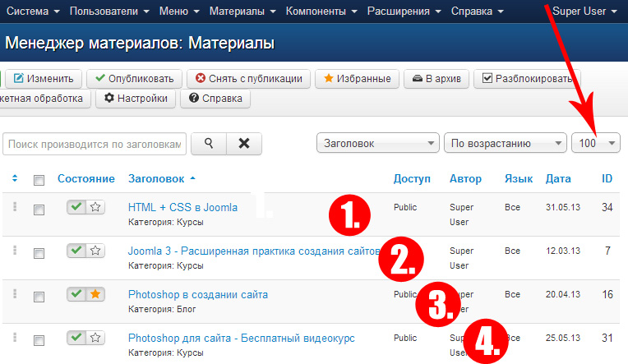Viewport: 628px width, 364px height.
Task: Tick the checkbox for HTML + CSS в Joomla
Action: pos(39,210)
